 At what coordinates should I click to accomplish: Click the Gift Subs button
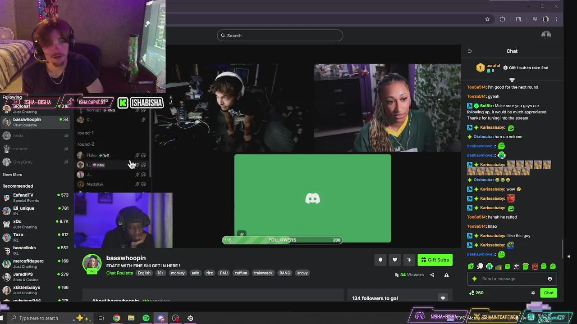[x=435, y=260]
